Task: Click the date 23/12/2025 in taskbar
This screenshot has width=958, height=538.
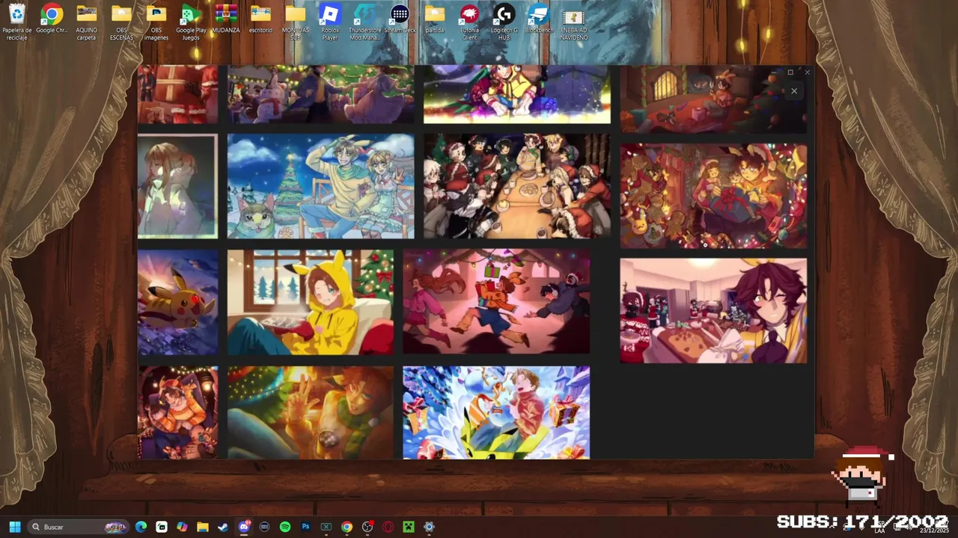Action: click(x=933, y=531)
